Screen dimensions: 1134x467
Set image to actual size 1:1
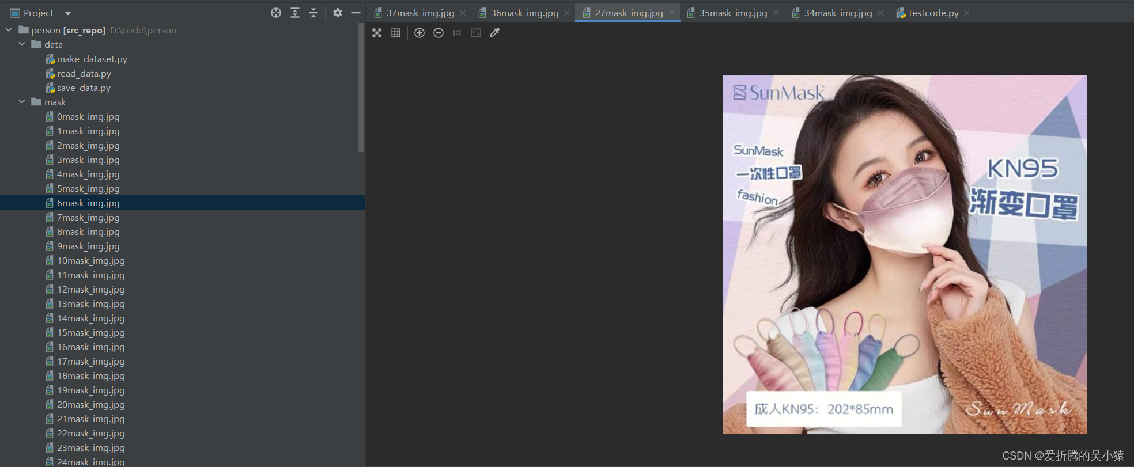(457, 33)
